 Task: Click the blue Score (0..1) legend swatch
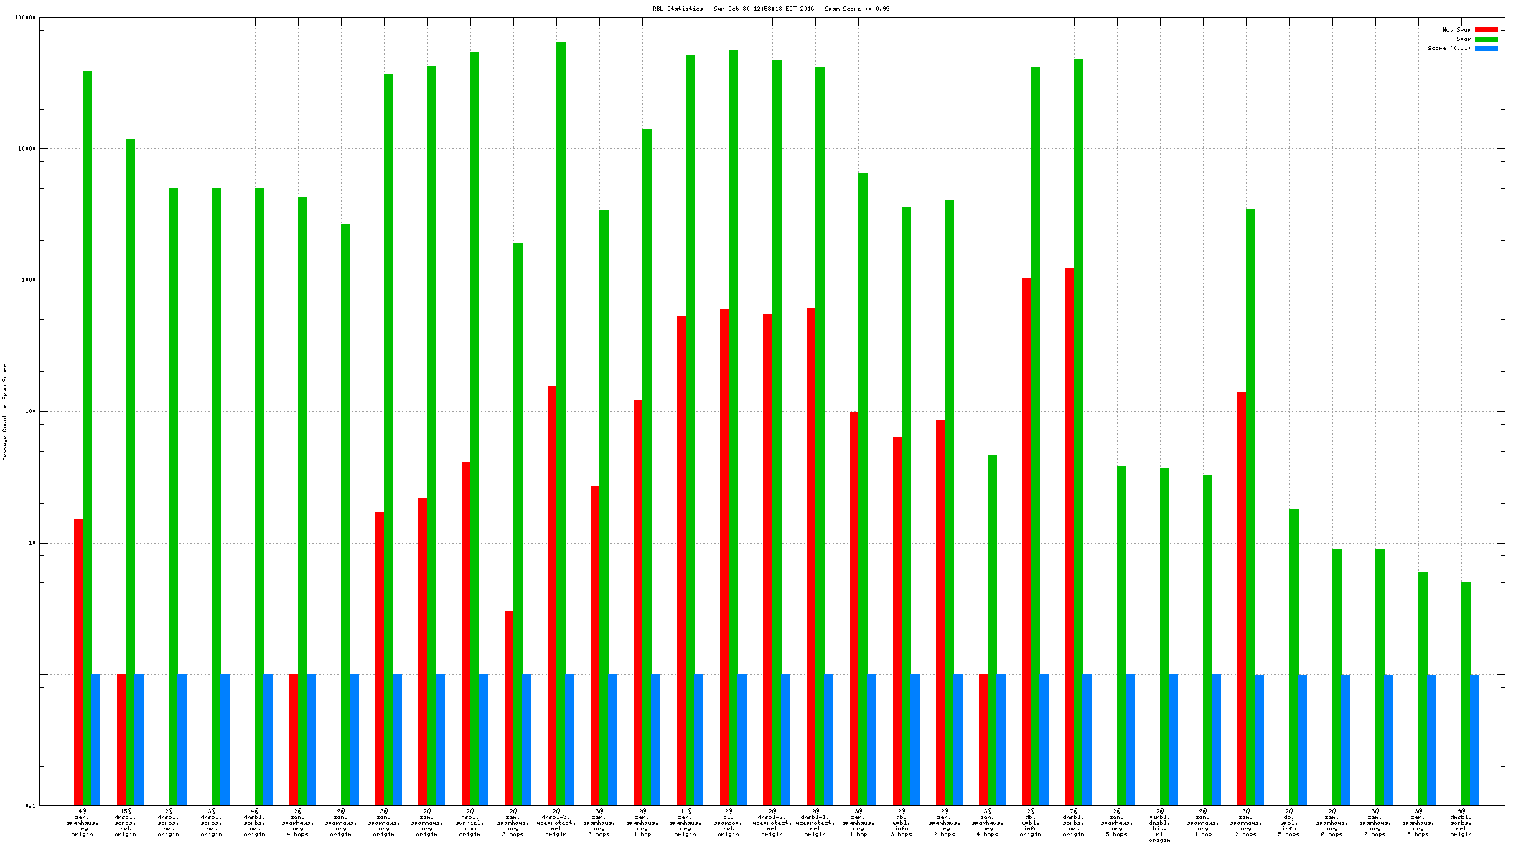click(x=1486, y=49)
